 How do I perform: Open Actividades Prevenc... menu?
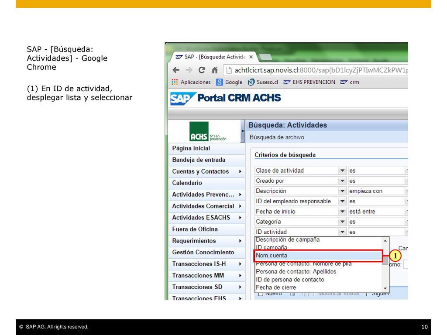pyautogui.click(x=206, y=195)
